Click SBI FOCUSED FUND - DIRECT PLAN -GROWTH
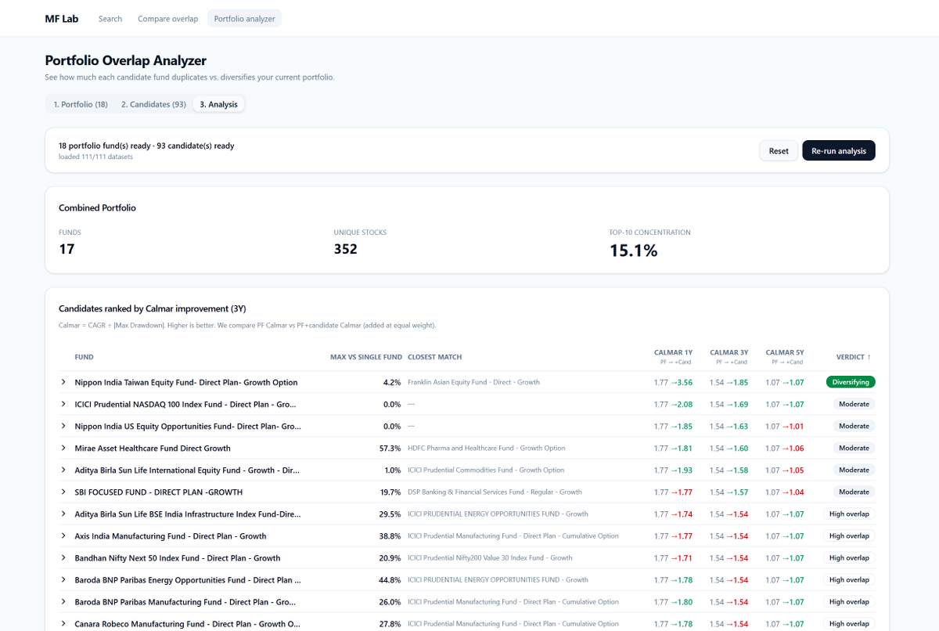This screenshot has width=939, height=631. (159, 492)
